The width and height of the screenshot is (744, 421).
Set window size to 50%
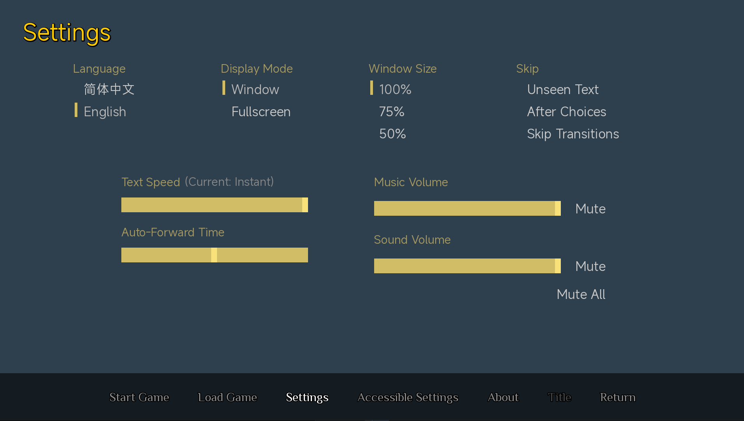(392, 134)
